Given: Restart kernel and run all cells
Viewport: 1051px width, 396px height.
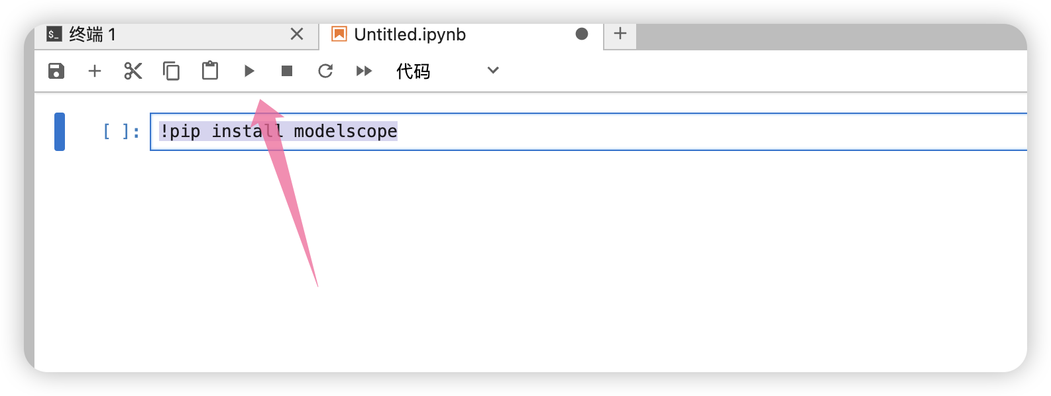Looking at the screenshot, I should point(364,71).
